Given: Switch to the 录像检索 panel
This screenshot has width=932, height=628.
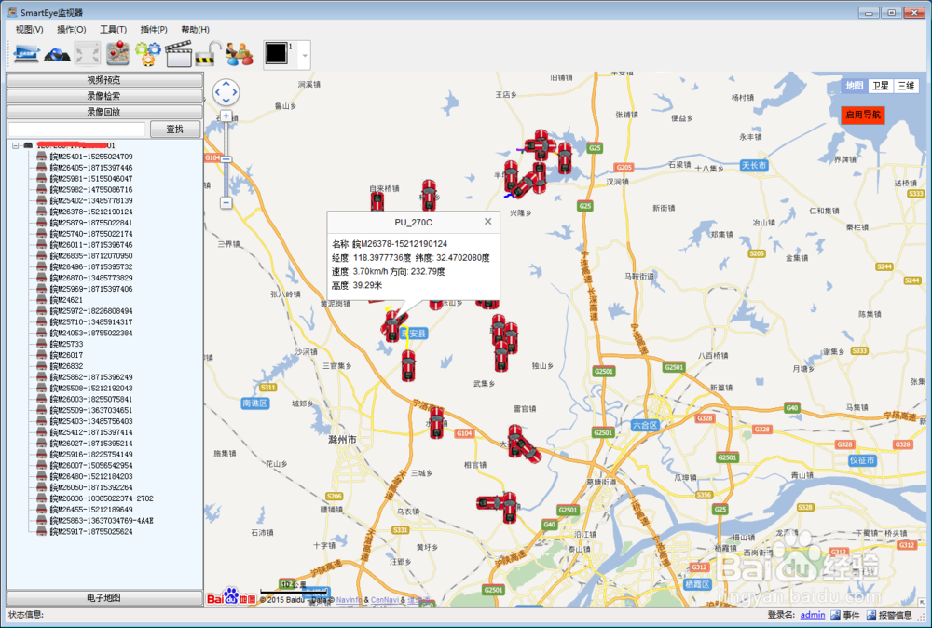Looking at the screenshot, I should click(104, 96).
